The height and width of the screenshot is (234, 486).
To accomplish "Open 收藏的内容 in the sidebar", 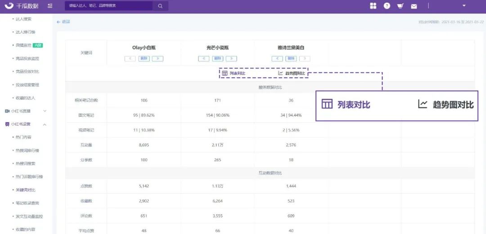I will tap(25, 230).
